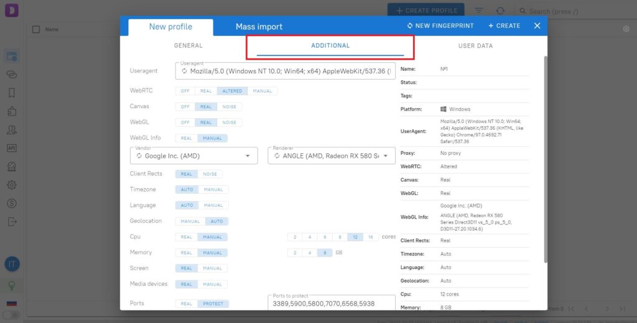
Task: Switch Canvas to NOISE
Action: 229,107
